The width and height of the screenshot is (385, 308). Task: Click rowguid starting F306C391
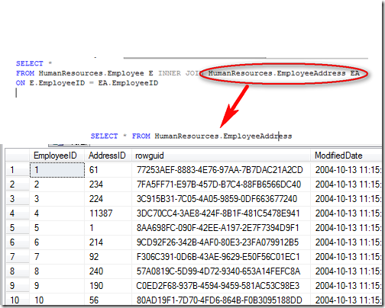point(221,257)
